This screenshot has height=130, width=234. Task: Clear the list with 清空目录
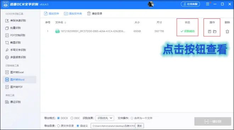pyautogui.click(x=95, y=13)
